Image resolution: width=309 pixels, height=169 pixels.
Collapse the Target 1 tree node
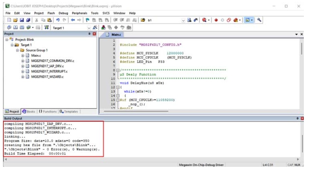(12, 45)
